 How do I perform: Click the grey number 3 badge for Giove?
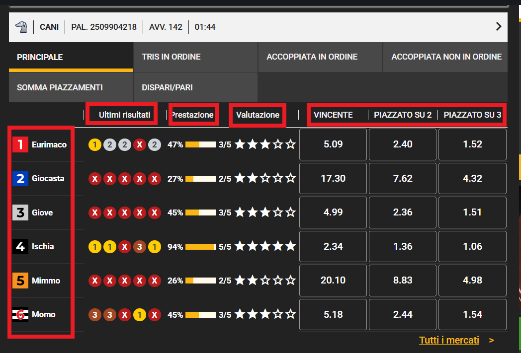[20, 212]
